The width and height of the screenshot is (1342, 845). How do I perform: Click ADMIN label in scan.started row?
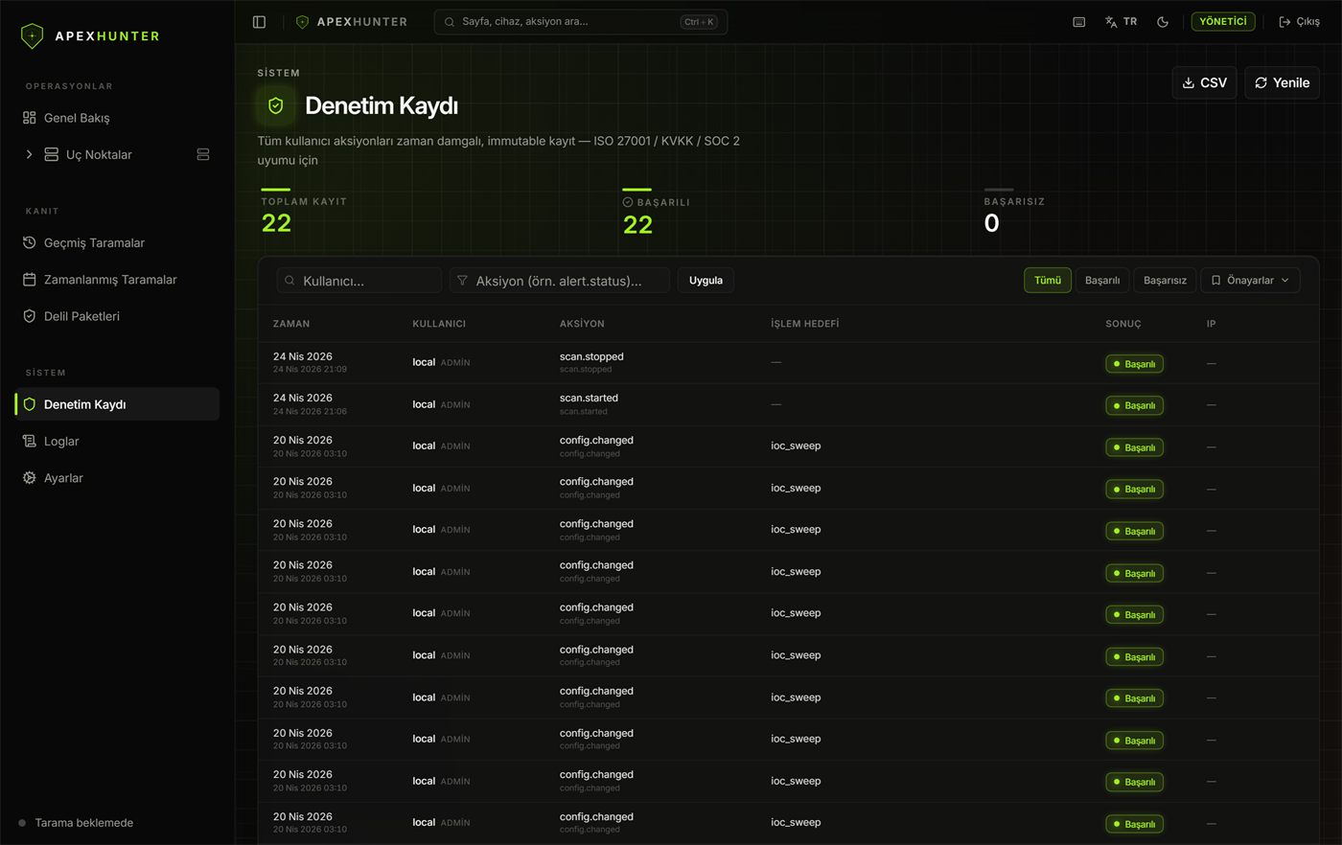tap(455, 405)
